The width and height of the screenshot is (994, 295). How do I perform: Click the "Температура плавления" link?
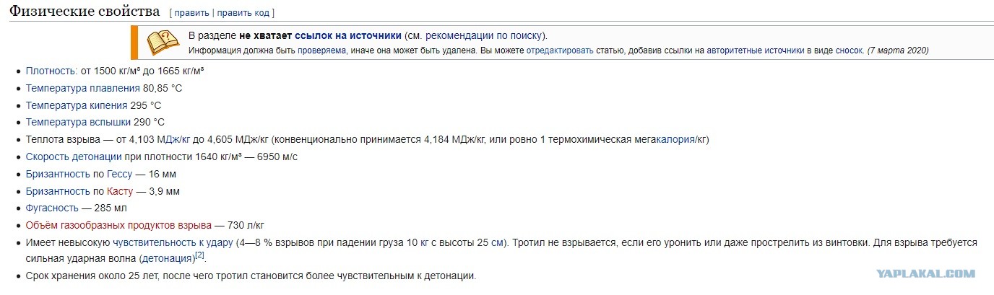83,88
